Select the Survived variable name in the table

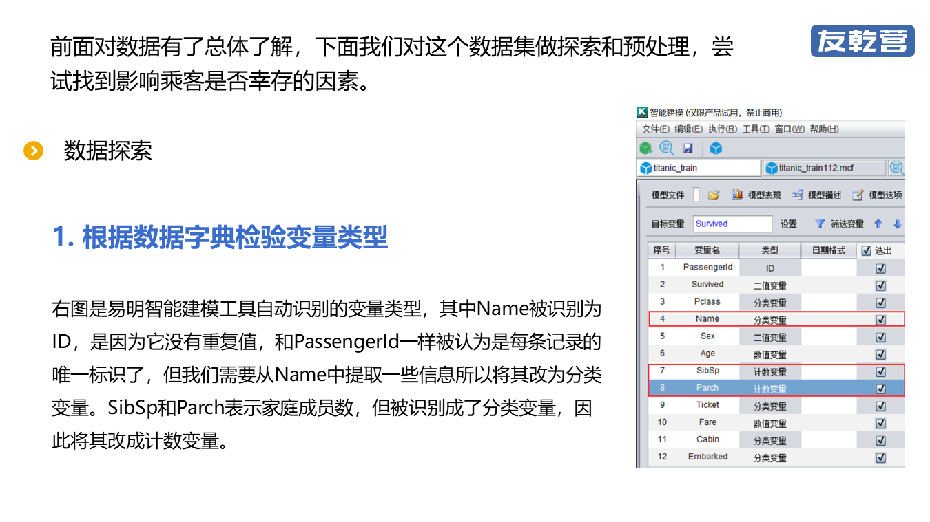(x=707, y=285)
